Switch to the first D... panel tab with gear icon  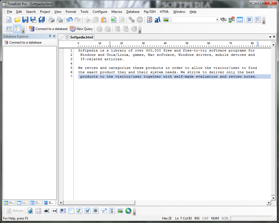point(35,203)
